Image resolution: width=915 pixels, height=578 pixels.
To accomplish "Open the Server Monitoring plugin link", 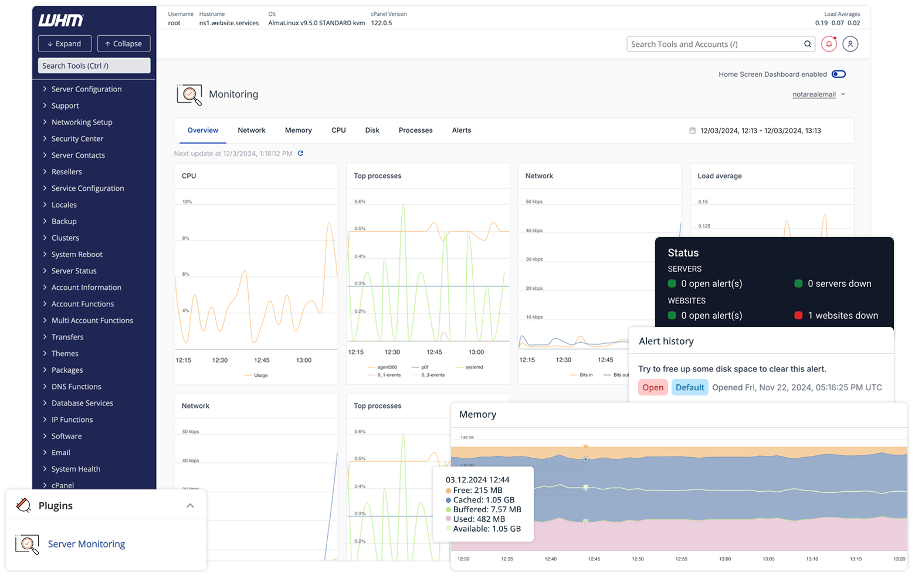I will pyautogui.click(x=87, y=544).
